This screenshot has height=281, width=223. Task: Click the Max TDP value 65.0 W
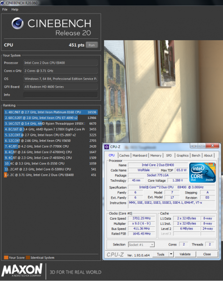pyautogui.click(x=181, y=170)
